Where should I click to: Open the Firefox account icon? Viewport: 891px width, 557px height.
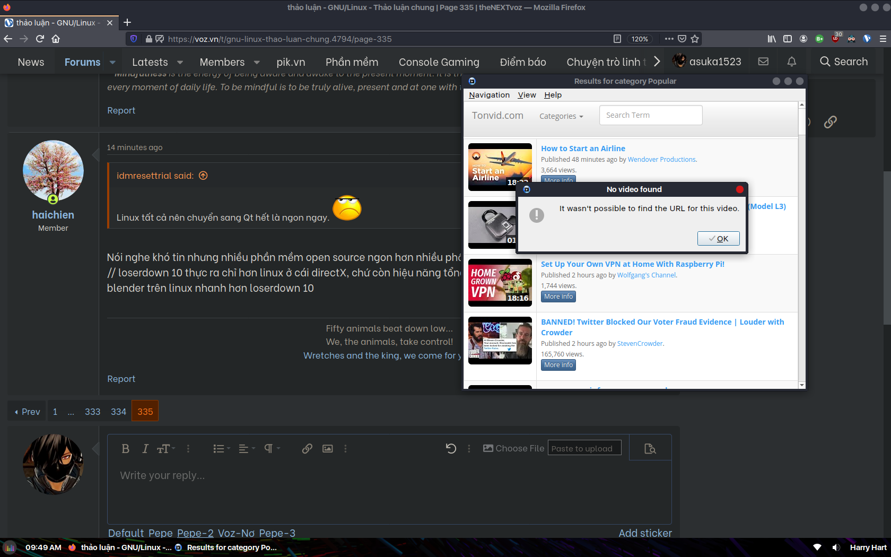point(803,39)
